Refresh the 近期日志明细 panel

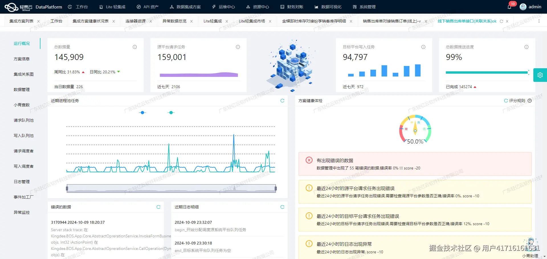[x=282, y=207]
